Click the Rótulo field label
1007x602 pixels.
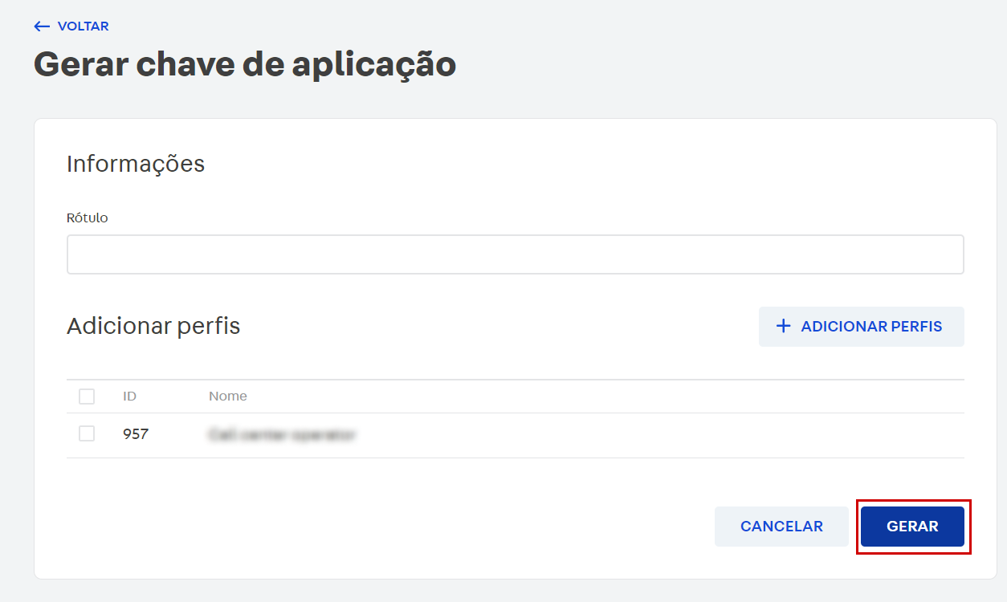[87, 218]
